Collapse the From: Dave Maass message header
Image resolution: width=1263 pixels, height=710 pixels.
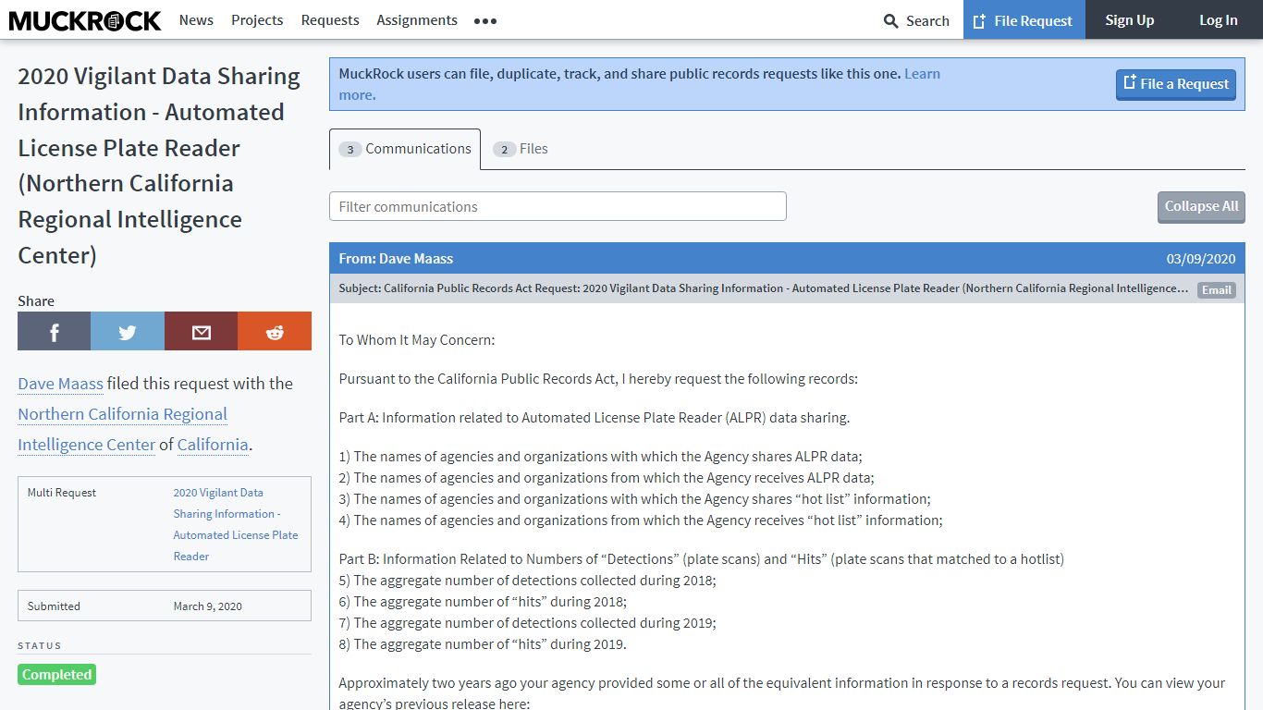[x=787, y=259]
